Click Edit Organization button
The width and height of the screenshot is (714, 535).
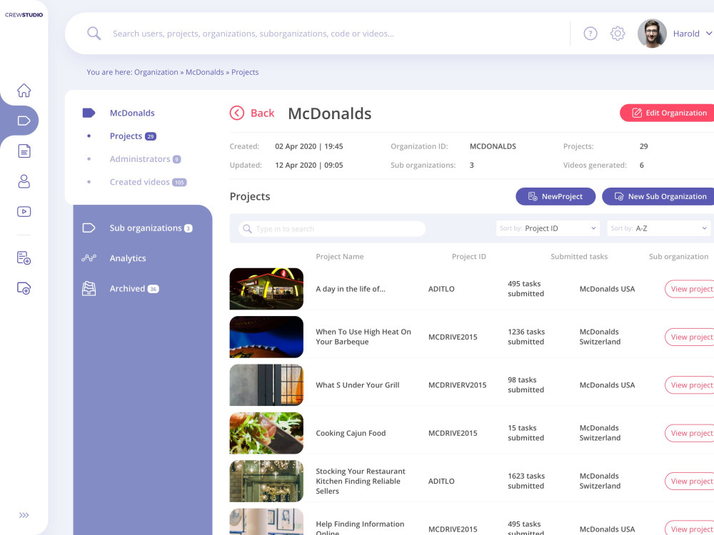[x=667, y=113]
